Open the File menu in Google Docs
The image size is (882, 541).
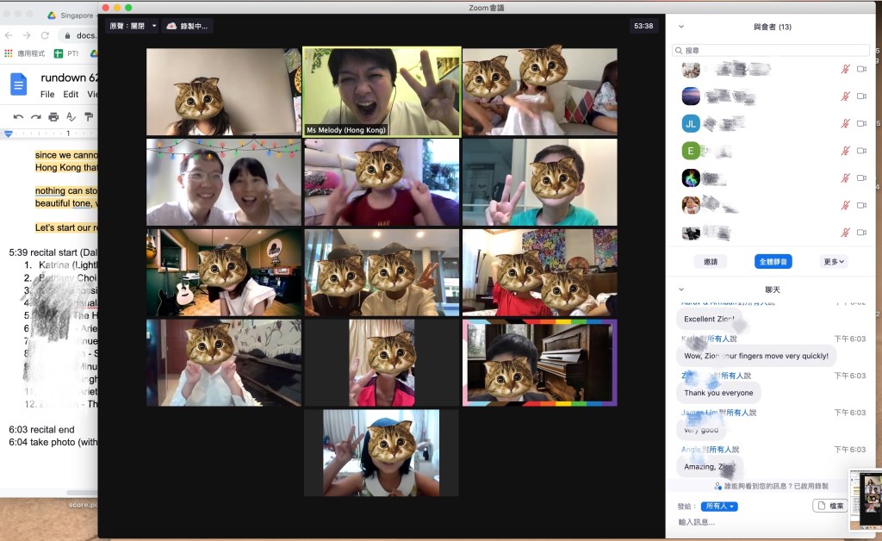[x=47, y=95]
